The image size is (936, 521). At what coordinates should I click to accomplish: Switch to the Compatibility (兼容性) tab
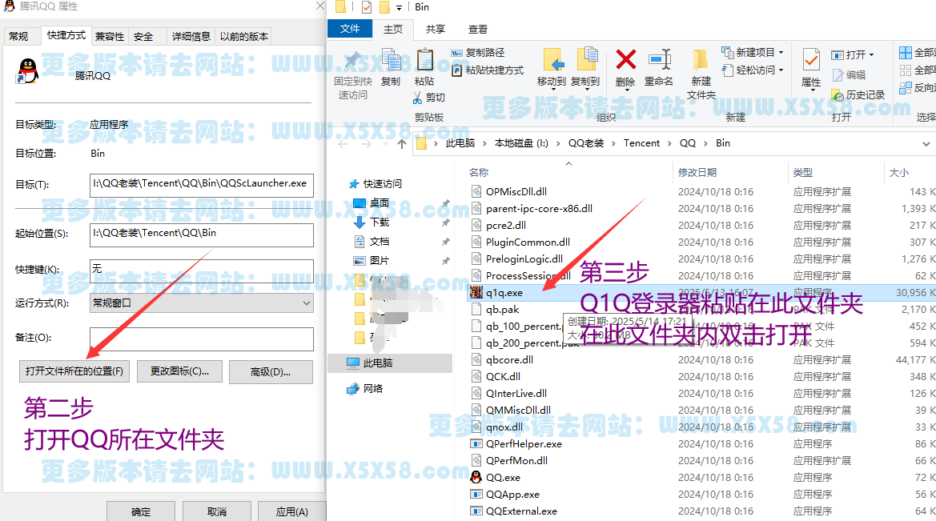tap(110, 36)
